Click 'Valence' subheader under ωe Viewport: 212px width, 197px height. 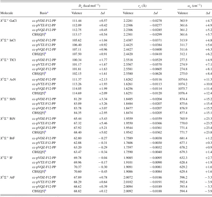pos(183,13)
